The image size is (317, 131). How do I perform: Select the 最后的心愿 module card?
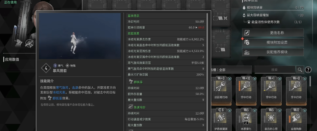271,120
